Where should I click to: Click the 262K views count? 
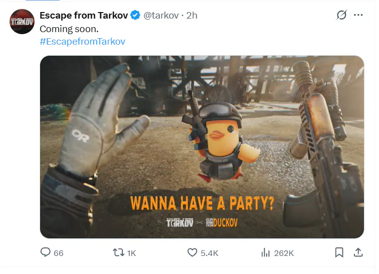[x=284, y=253]
